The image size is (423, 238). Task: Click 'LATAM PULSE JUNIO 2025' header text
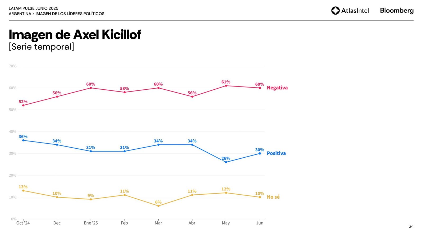click(34, 8)
